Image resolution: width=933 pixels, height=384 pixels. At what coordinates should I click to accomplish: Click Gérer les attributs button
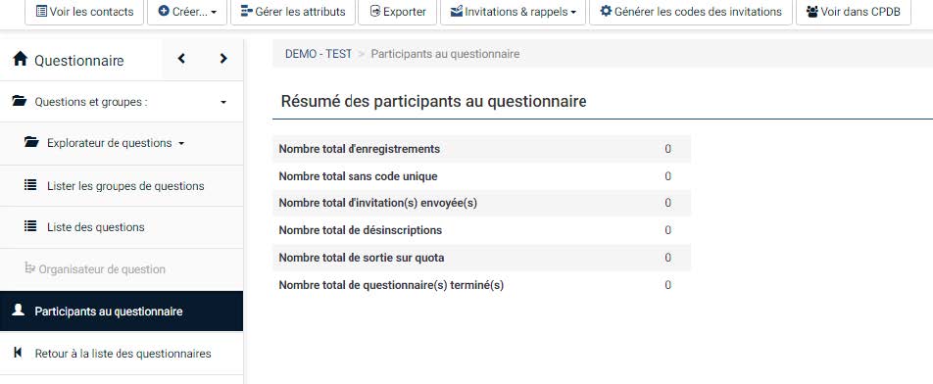click(293, 12)
